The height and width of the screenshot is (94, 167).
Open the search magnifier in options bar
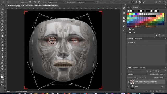click(156, 2)
